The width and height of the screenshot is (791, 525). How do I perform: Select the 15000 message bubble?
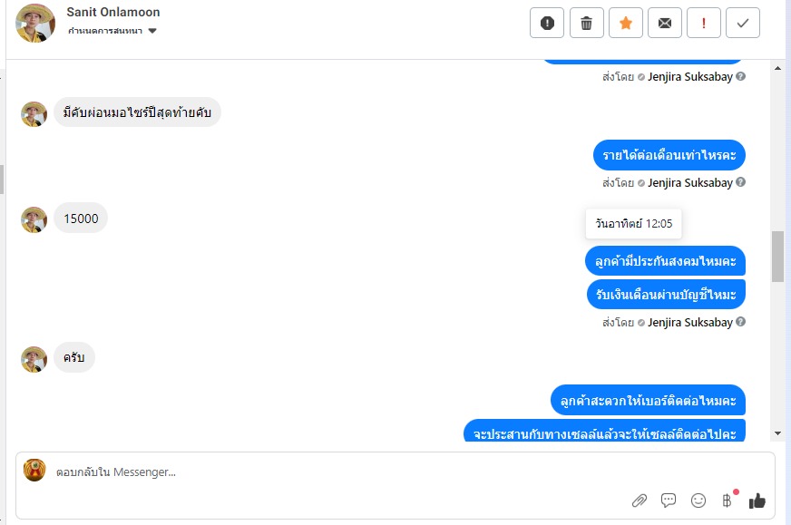coord(81,219)
